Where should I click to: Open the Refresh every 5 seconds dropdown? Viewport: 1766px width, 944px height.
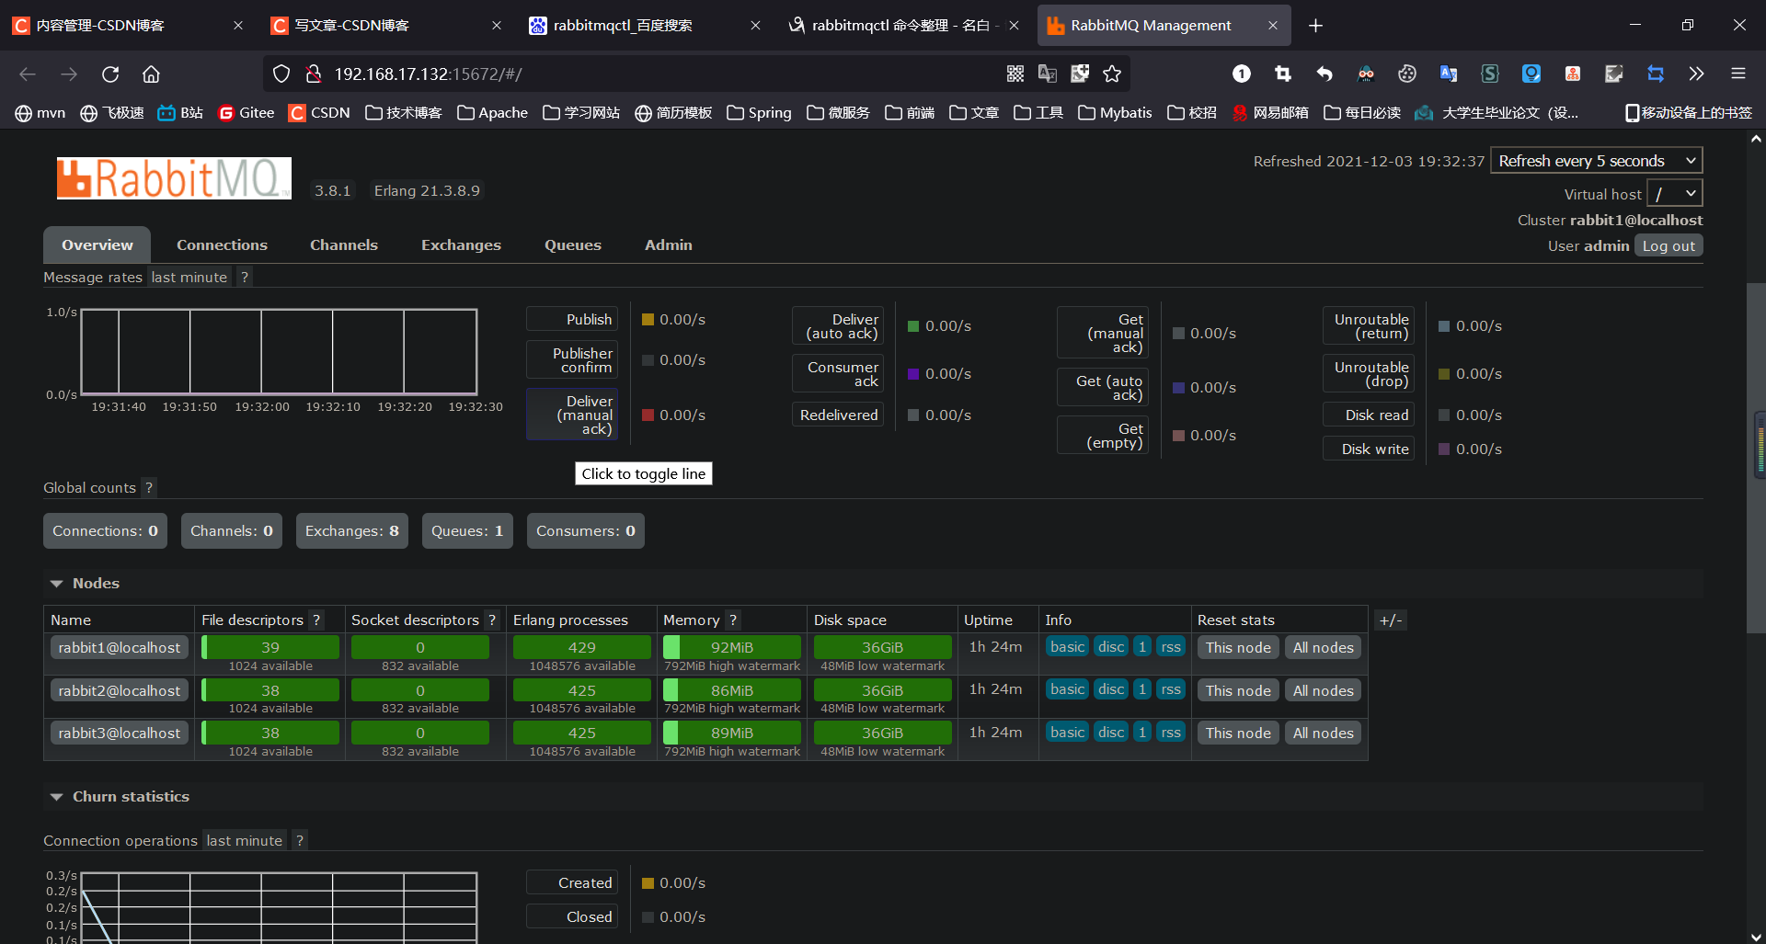[x=1596, y=160]
